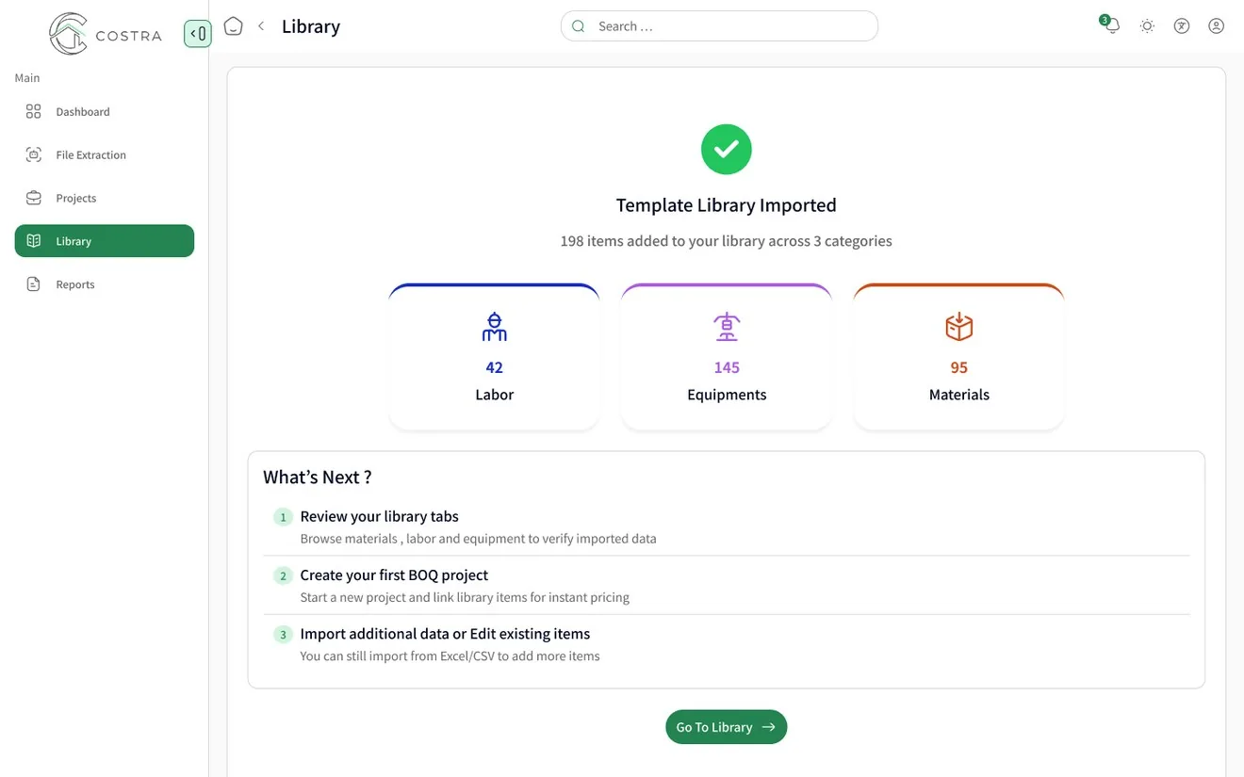This screenshot has width=1244, height=777.
Task: Click the search magnifier icon
Action: tap(579, 26)
